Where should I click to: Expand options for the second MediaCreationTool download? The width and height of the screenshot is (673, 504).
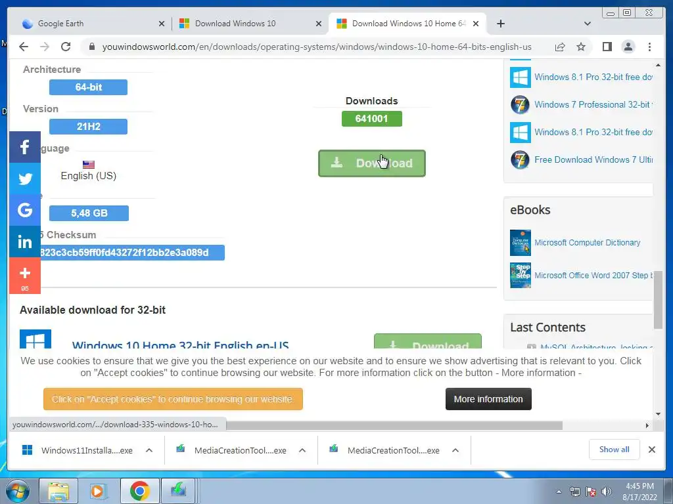point(455,450)
